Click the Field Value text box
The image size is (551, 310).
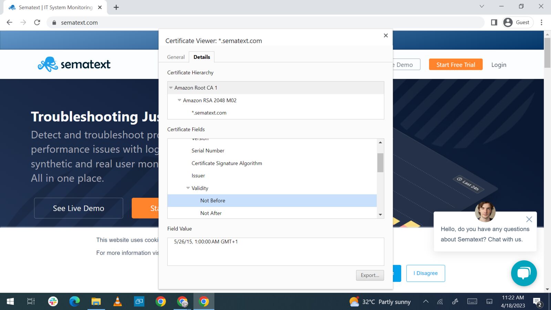coord(275,252)
